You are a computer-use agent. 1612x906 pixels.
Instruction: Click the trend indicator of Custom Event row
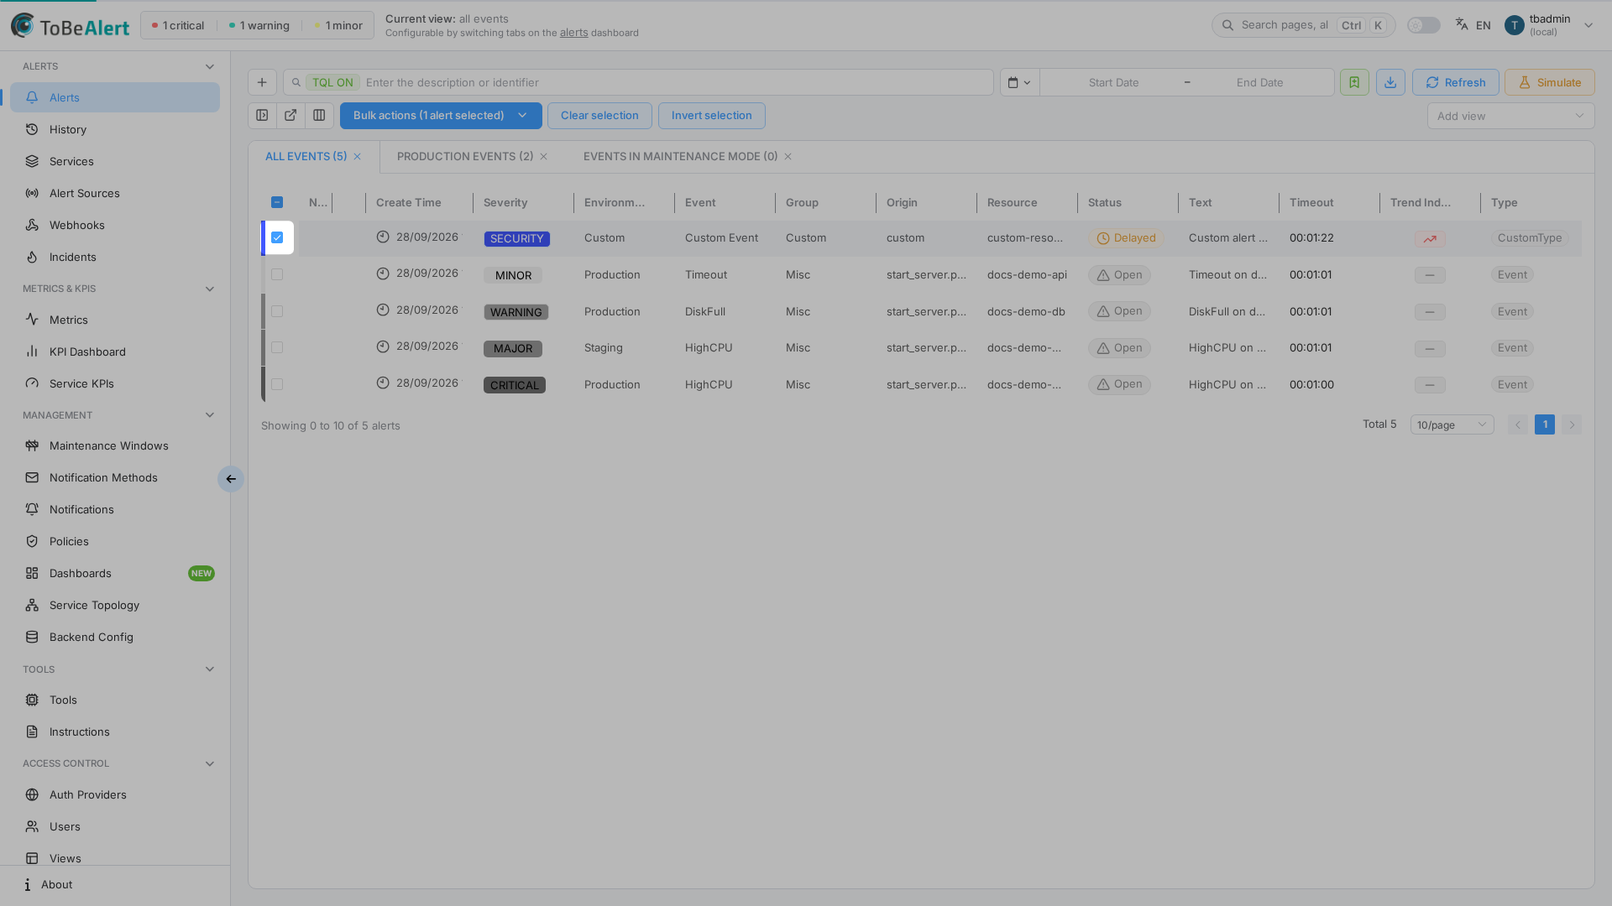1430,239
